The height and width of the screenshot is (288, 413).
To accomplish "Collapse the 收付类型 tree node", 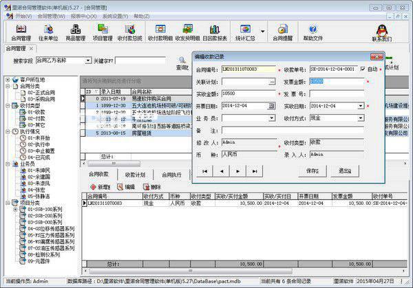I will click(8, 105).
